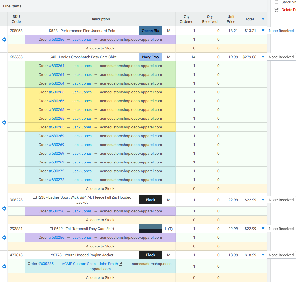Expand the arrow dropdown on the LST238 row
This screenshot has height=282, width=296.
(x=263, y=200)
